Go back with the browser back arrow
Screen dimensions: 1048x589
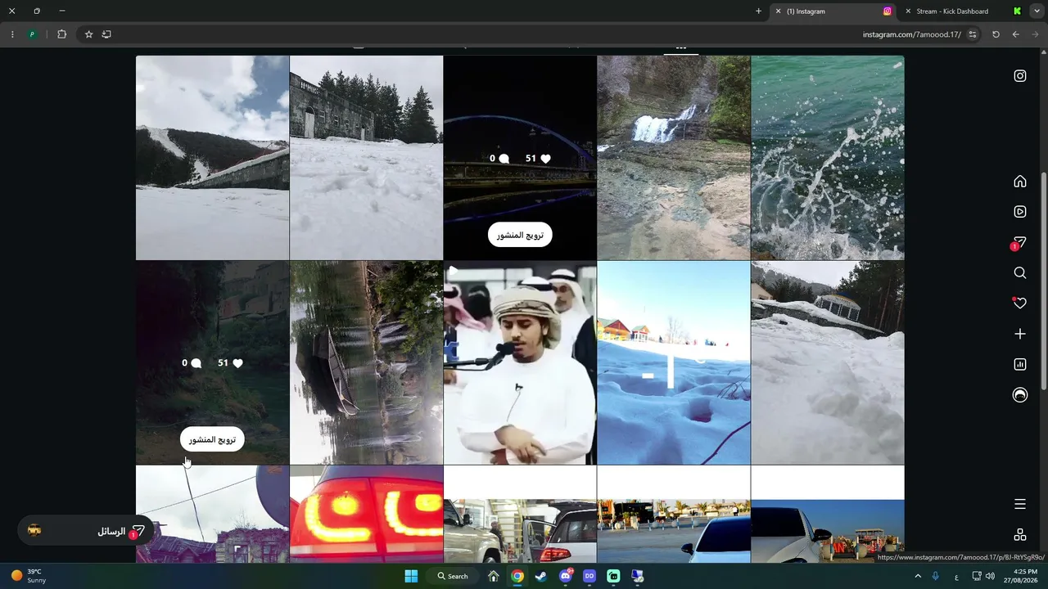point(1015,34)
